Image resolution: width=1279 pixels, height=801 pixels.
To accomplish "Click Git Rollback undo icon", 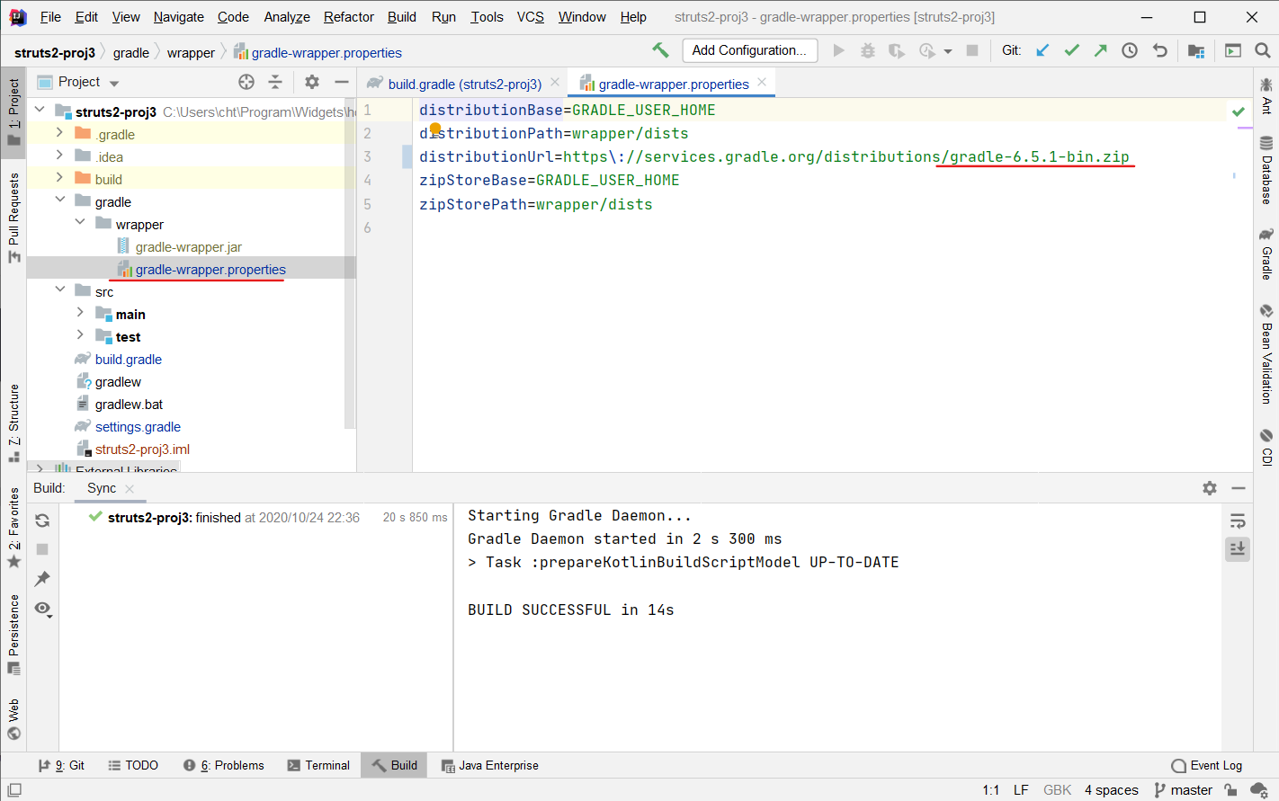I will click(x=1160, y=50).
